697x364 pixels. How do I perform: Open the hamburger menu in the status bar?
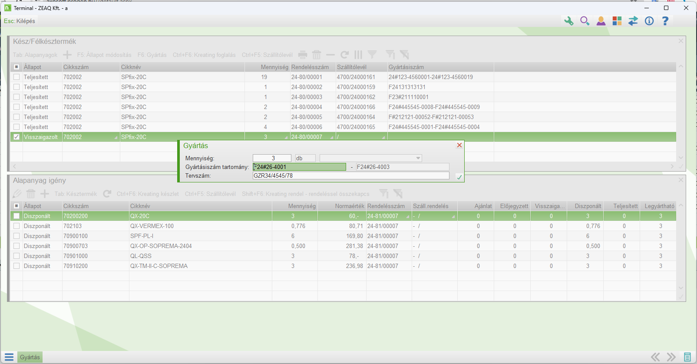pyautogui.click(x=9, y=357)
